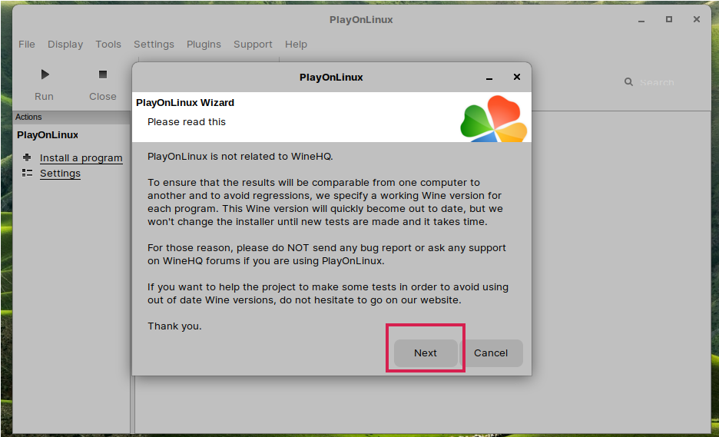Click 'PlayOnLinux is not related to WineHQ.' text

tap(240, 157)
